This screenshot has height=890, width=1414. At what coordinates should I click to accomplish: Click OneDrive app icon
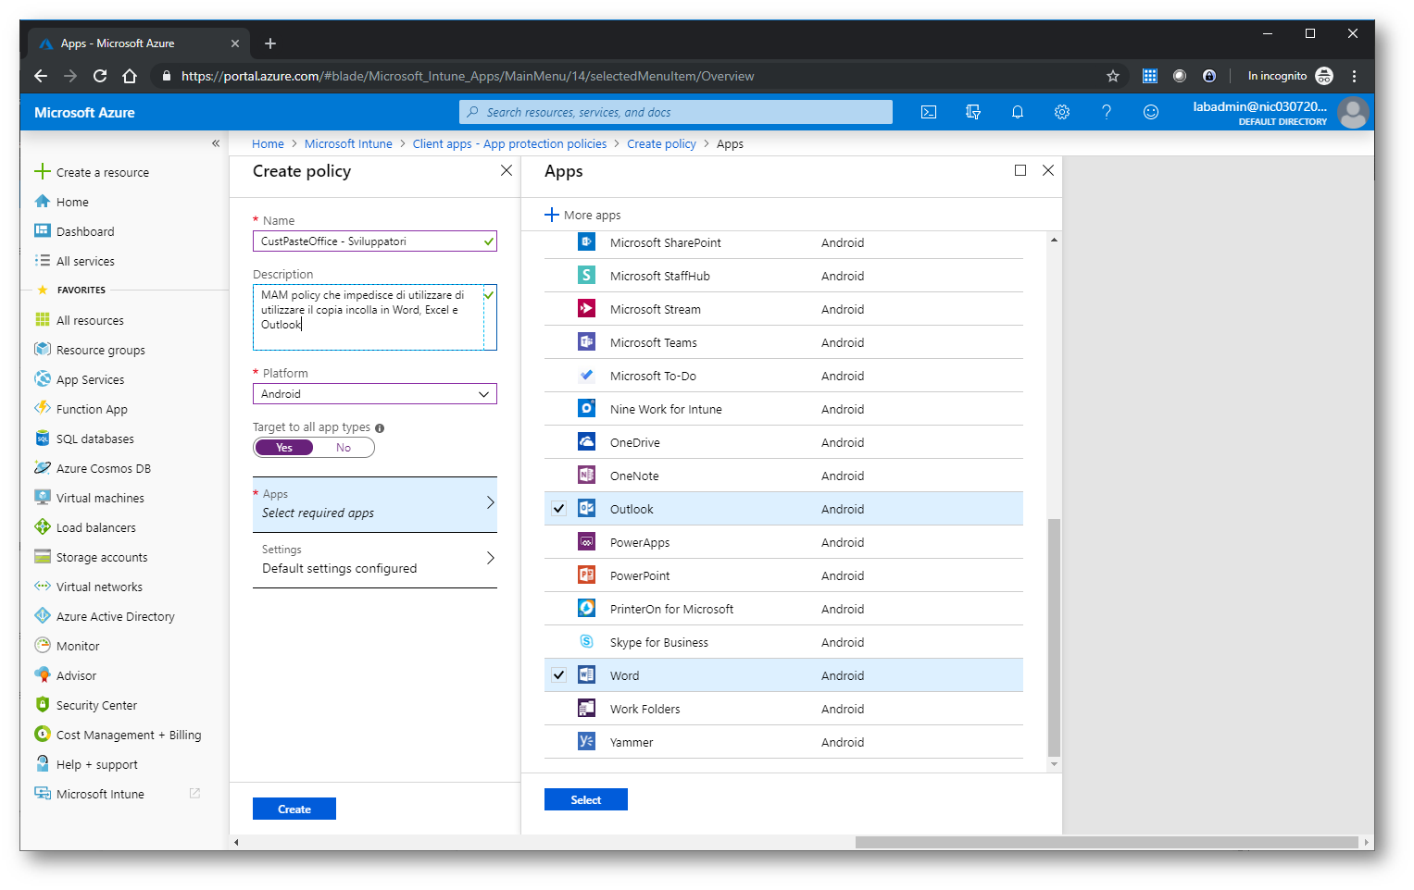coord(586,442)
